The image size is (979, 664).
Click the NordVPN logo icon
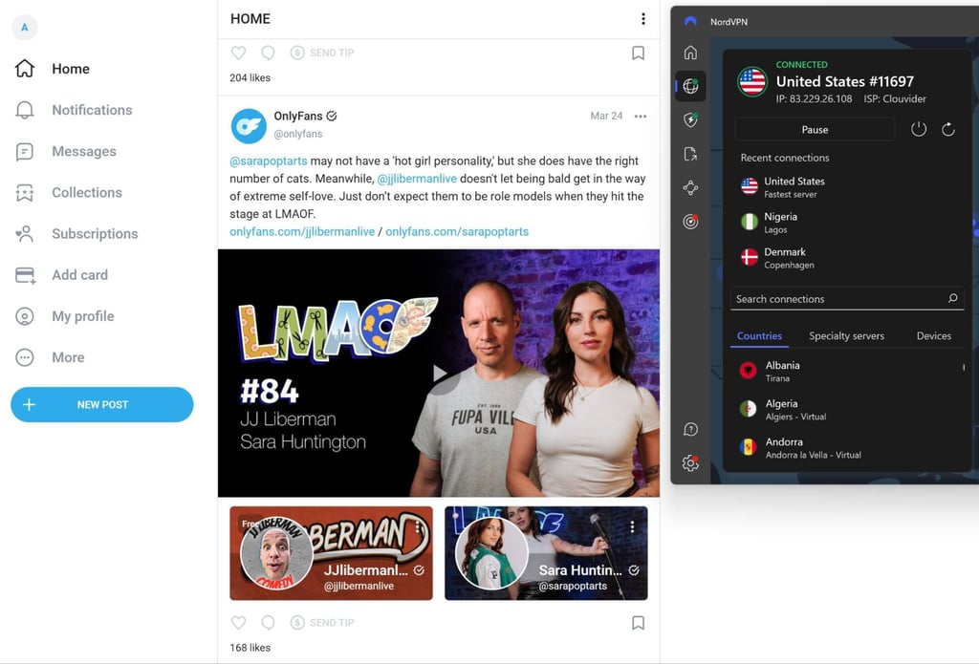coord(690,21)
